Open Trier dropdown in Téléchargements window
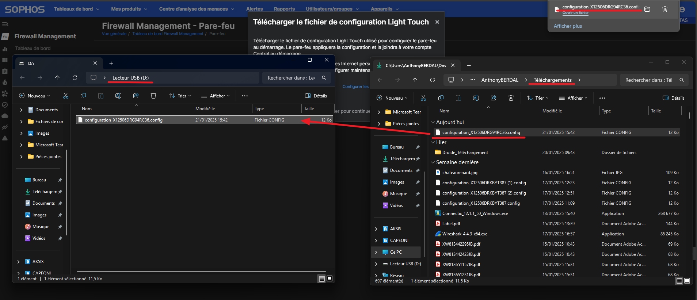 tap(538, 98)
